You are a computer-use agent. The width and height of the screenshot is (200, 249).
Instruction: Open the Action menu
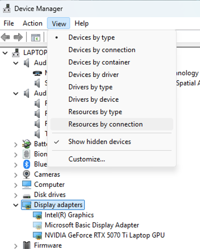[32, 23]
